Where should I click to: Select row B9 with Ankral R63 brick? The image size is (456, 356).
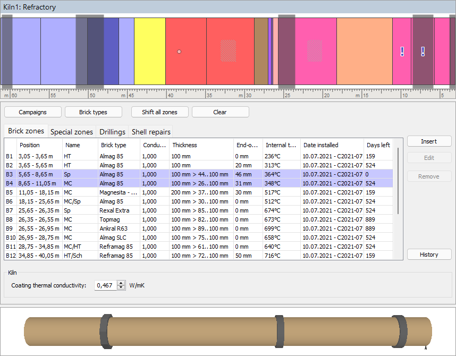199,228
